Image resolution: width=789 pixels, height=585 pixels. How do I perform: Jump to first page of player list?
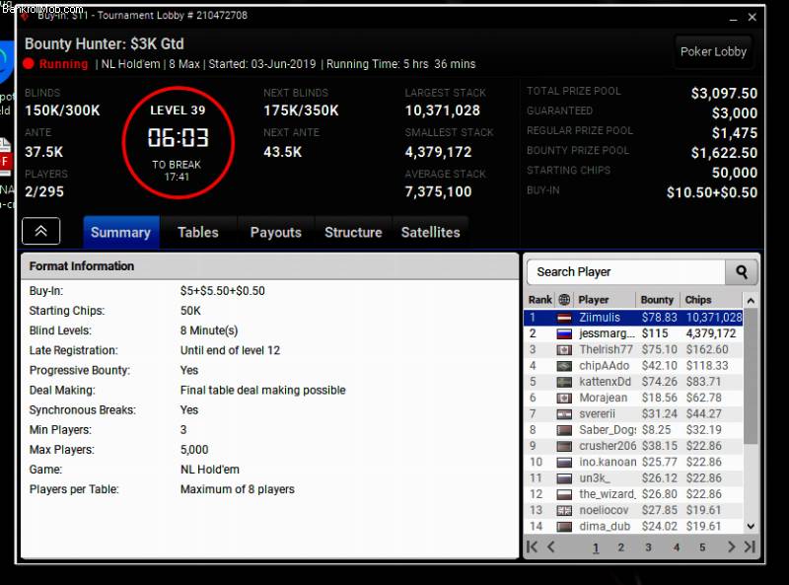532,547
